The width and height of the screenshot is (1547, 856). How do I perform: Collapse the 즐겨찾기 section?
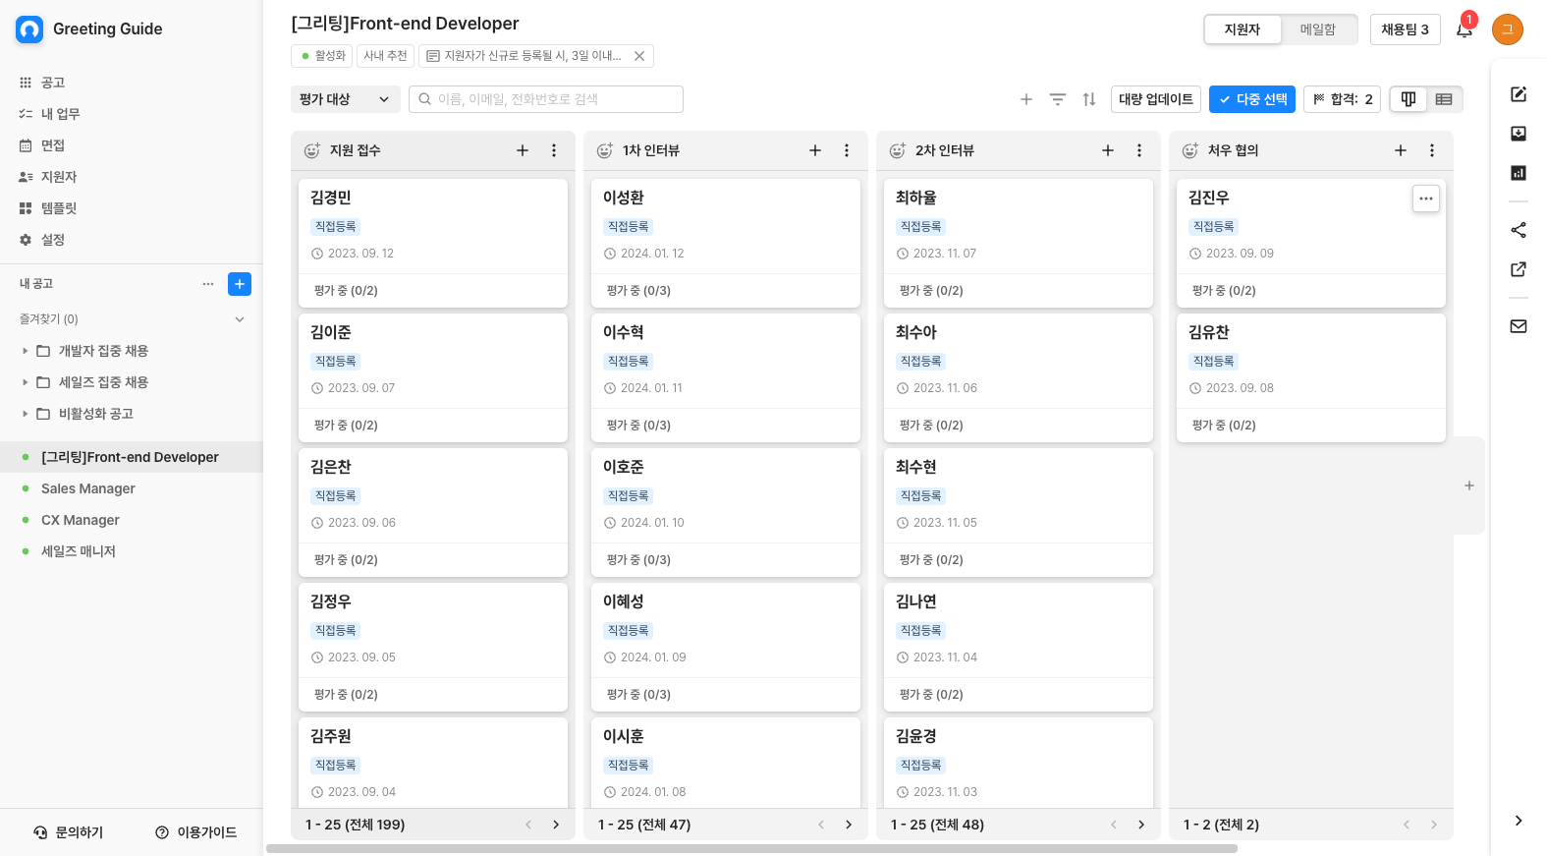click(240, 319)
